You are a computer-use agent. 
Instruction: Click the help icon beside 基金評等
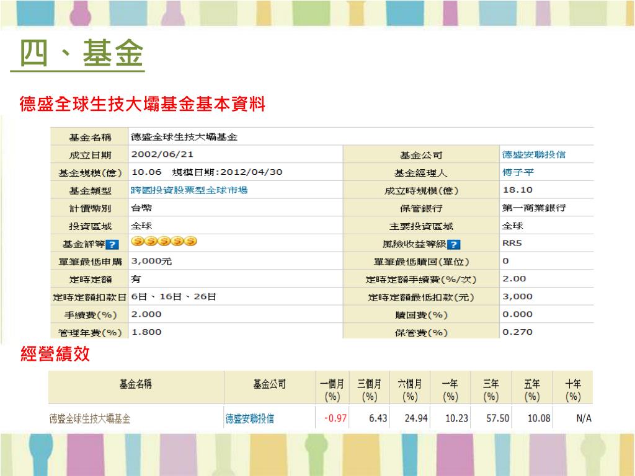[112, 244]
